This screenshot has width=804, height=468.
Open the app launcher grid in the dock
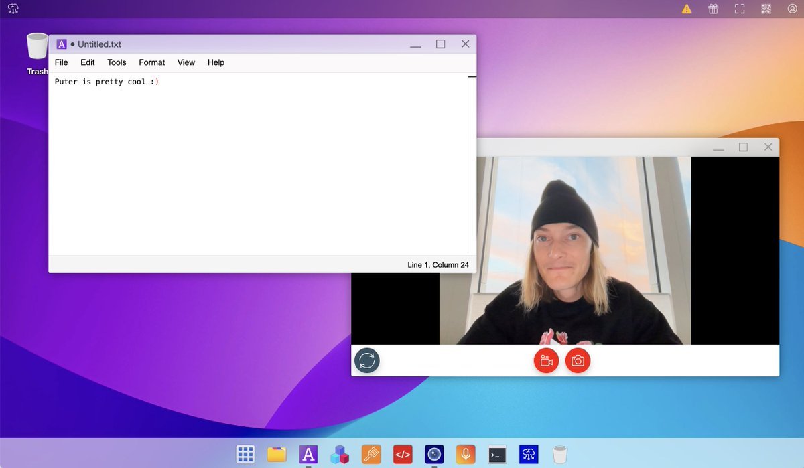245,455
